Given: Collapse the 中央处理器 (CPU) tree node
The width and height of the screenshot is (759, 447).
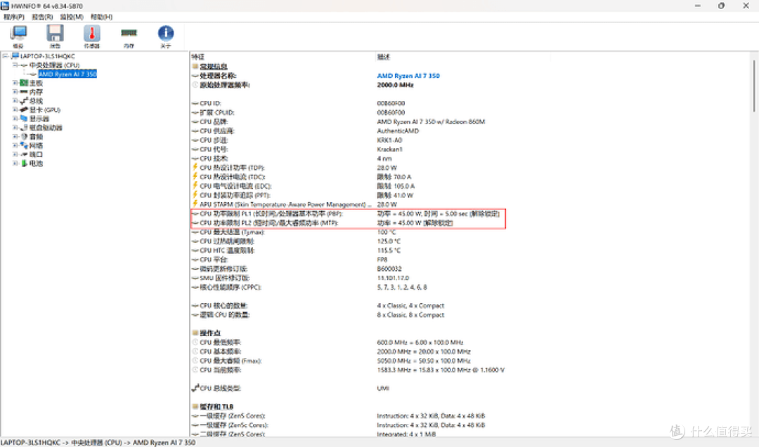Looking at the screenshot, I should point(15,65).
